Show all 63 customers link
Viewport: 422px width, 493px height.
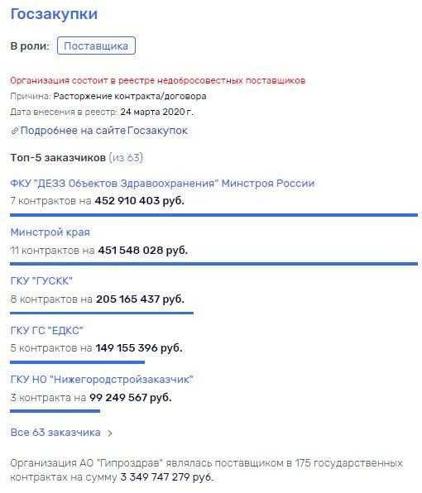(55, 433)
